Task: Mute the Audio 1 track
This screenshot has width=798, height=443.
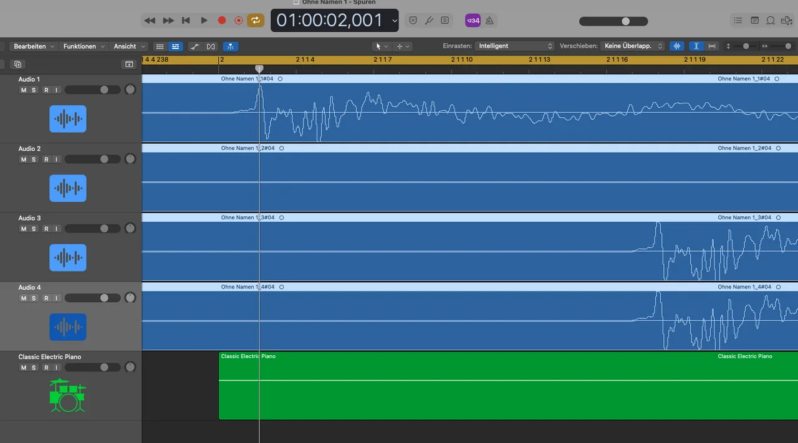Action: tap(24, 90)
